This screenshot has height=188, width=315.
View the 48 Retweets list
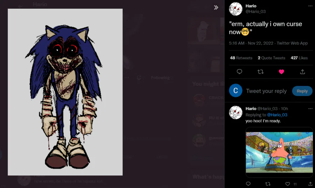[x=241, y=58]
